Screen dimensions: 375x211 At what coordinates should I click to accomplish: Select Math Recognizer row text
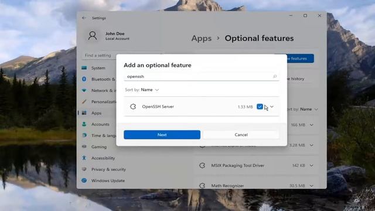[x=227, y=186]
